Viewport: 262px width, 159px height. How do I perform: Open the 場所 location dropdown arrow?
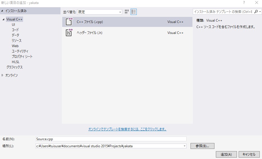(185, 146)
